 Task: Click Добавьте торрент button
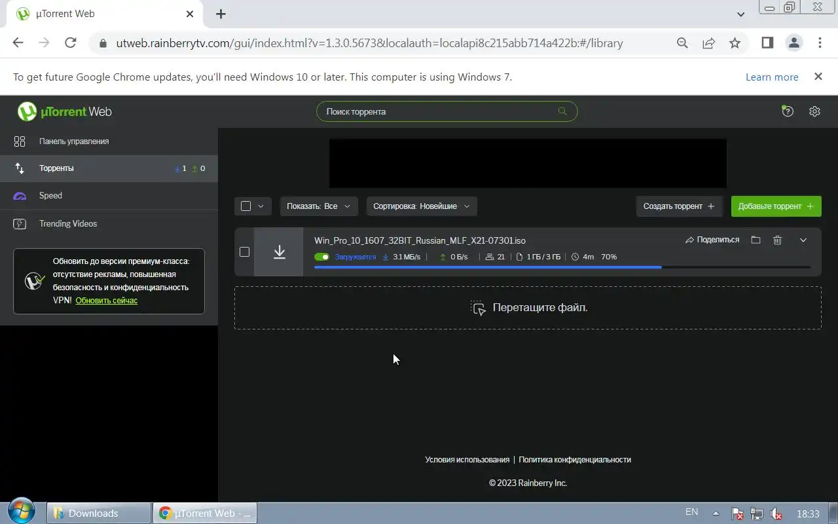776,206
